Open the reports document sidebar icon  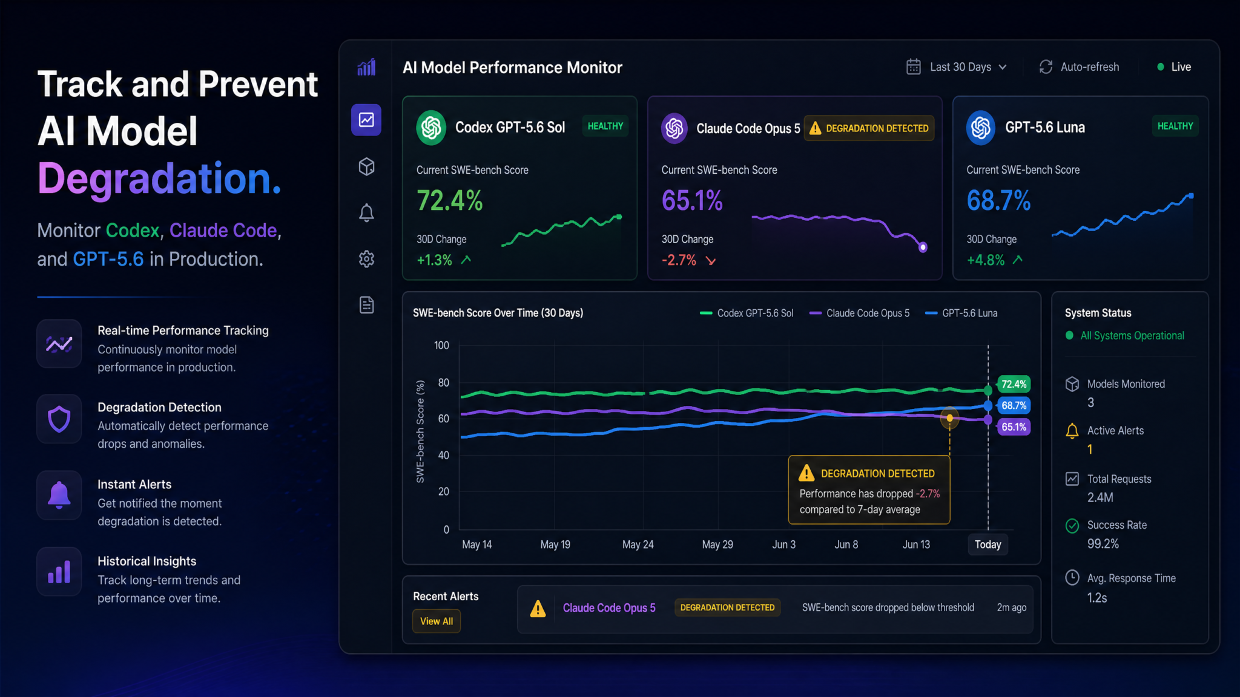click(x=366, y=305)
